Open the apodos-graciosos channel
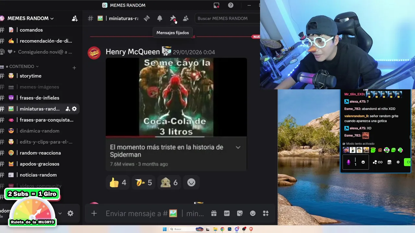Viewport: 415px width, 233px height. click(39, 164)
